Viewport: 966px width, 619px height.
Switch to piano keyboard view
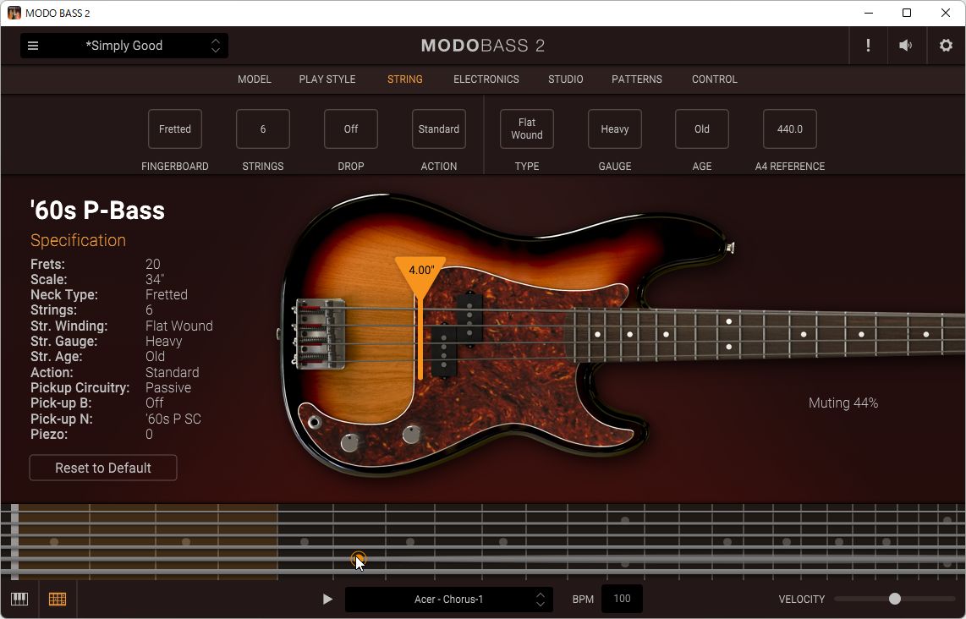(19, 599)
